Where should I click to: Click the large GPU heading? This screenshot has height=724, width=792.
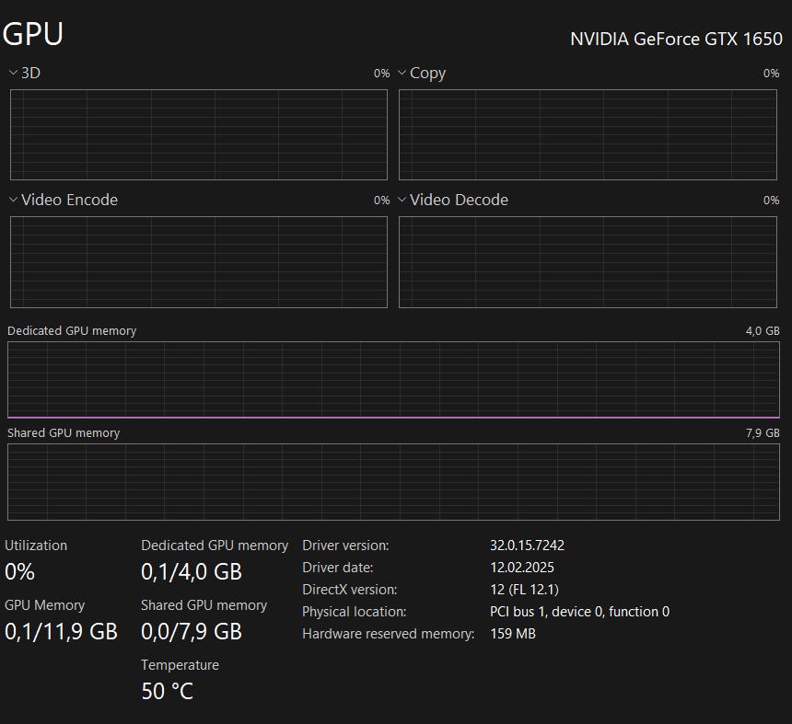pos(33,34)
